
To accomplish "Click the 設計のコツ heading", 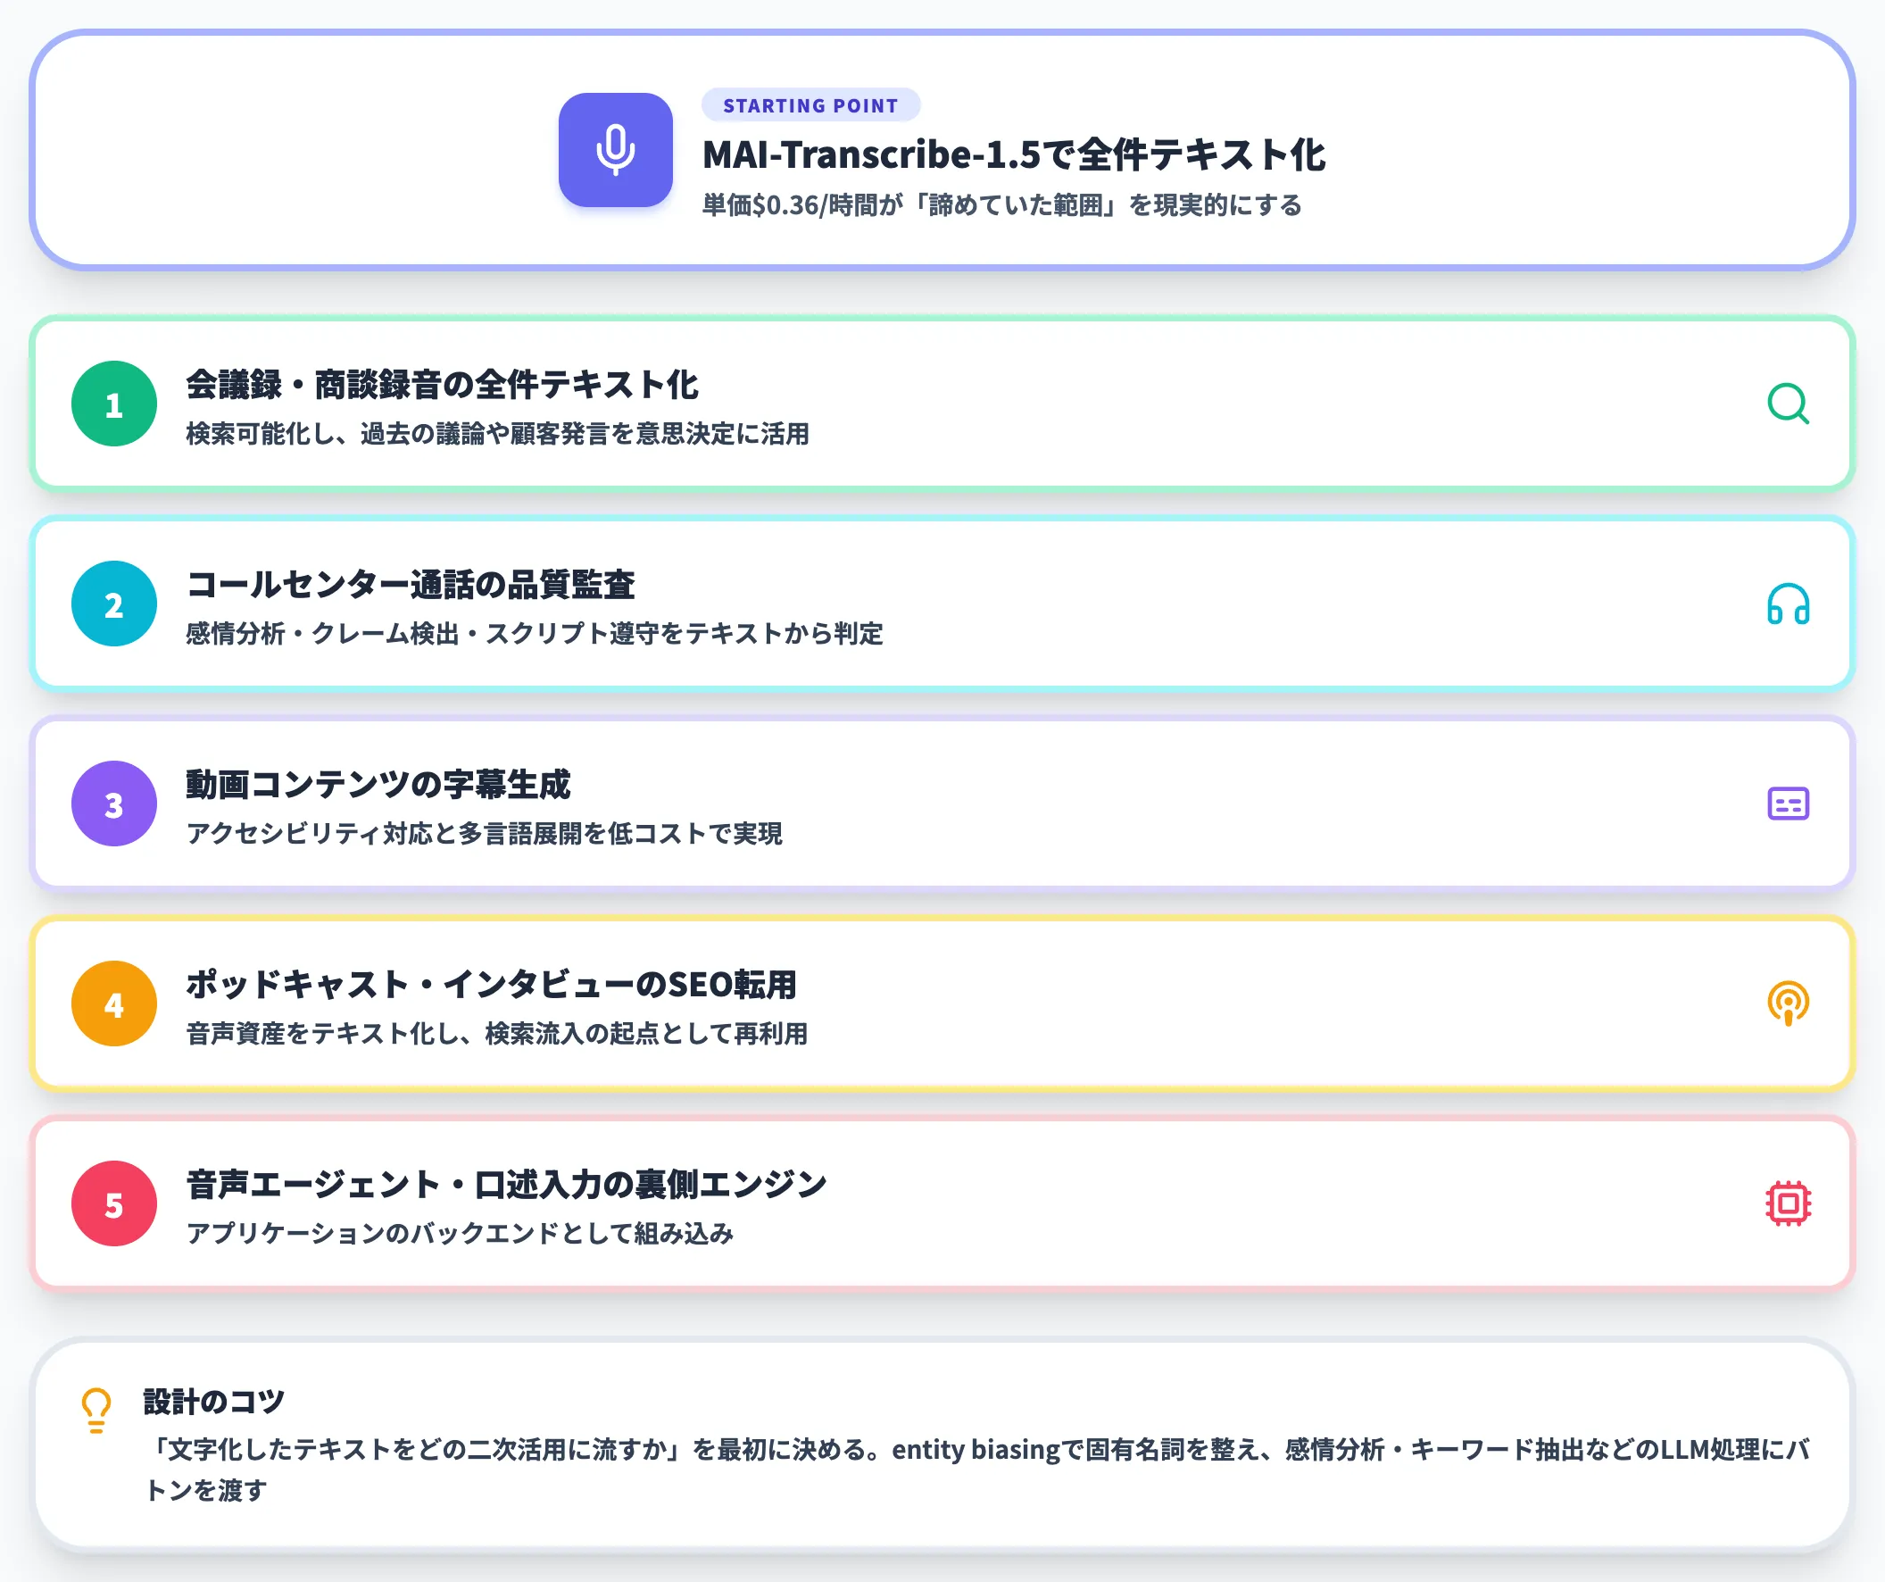I will [213, 1402].
